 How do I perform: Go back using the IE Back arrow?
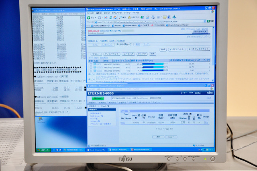(89, 18)
